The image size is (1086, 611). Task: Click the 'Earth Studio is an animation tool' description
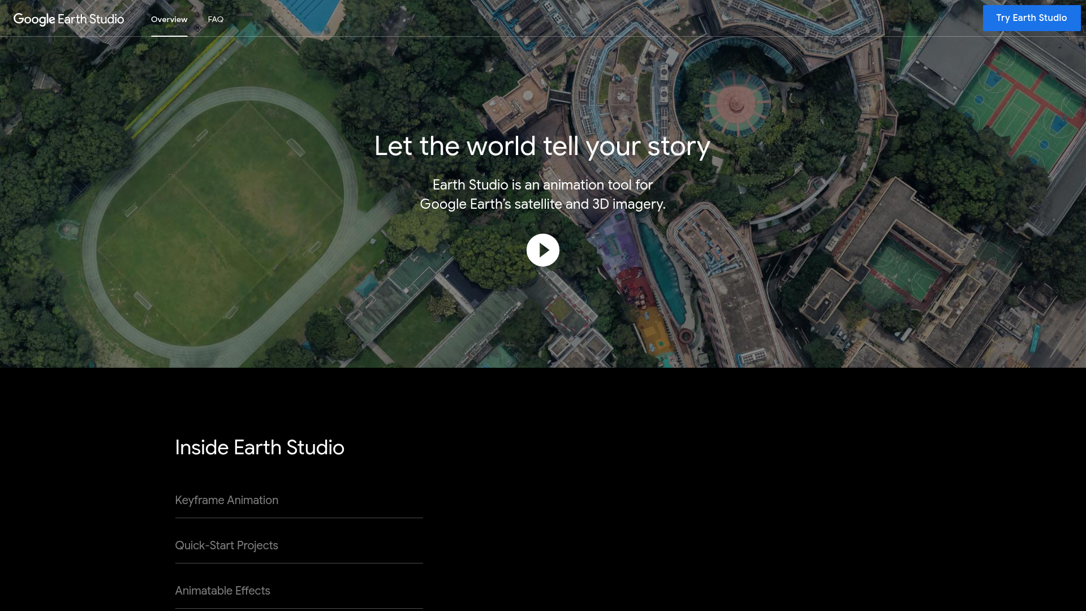tap(543, 194)
